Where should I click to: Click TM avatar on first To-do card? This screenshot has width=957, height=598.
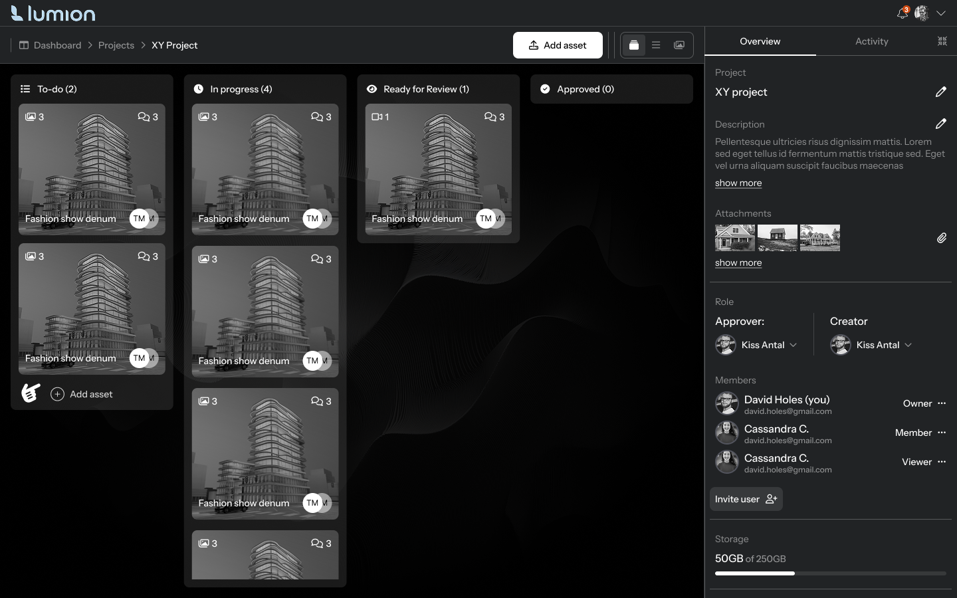pyautogui.click(x=139, y=219)
